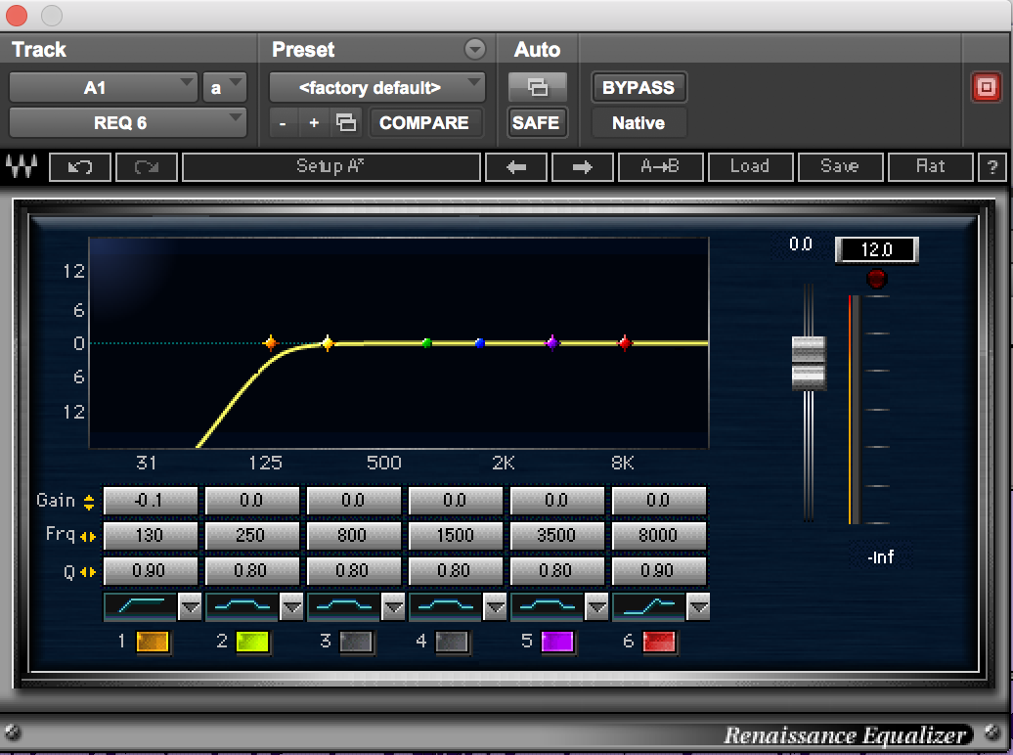
Task: Click the orange band 1 graph marker
Action: tap(271, 342)
